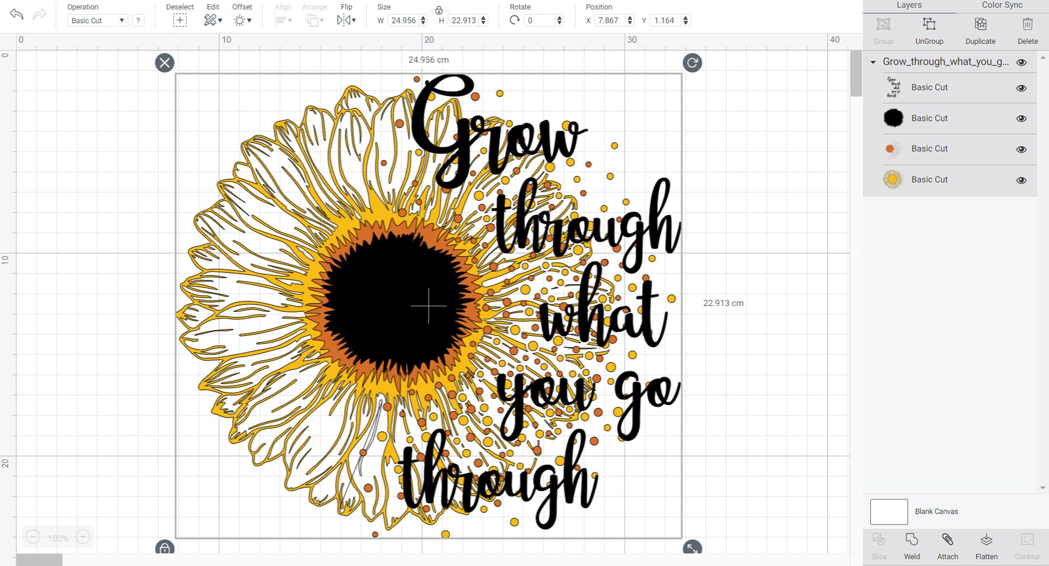The width and height of the screenshot is (1049, 566).
Task: Hide the black Basic Cut layer
Action: 1022,118
